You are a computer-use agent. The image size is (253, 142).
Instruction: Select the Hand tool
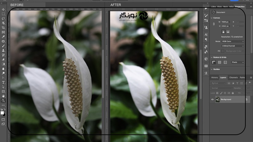[x=3, y=96]
